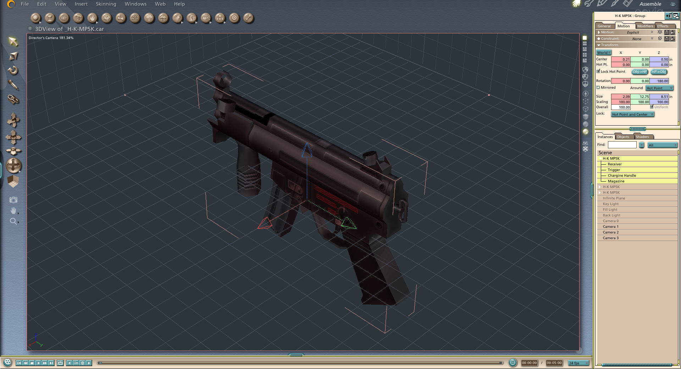Image resolution: width=681 pixels, height=369 pixels.
Task: Insert a sphere primitive from the toolbar
Action: click(35, 18)
